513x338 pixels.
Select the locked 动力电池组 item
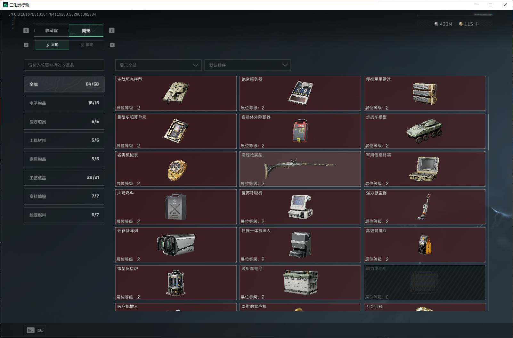coord(425,283)
